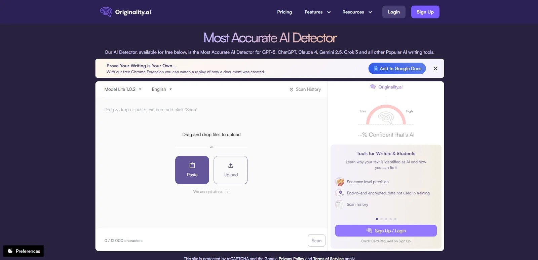Viewport: 538px width, 260px height.
Task: Click the Login button
Action: [x=394, y=12]
